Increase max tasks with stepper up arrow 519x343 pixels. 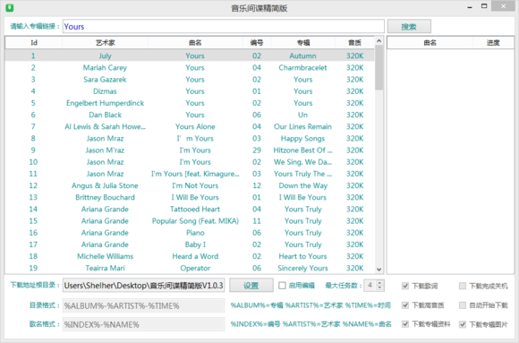point(380,283)
